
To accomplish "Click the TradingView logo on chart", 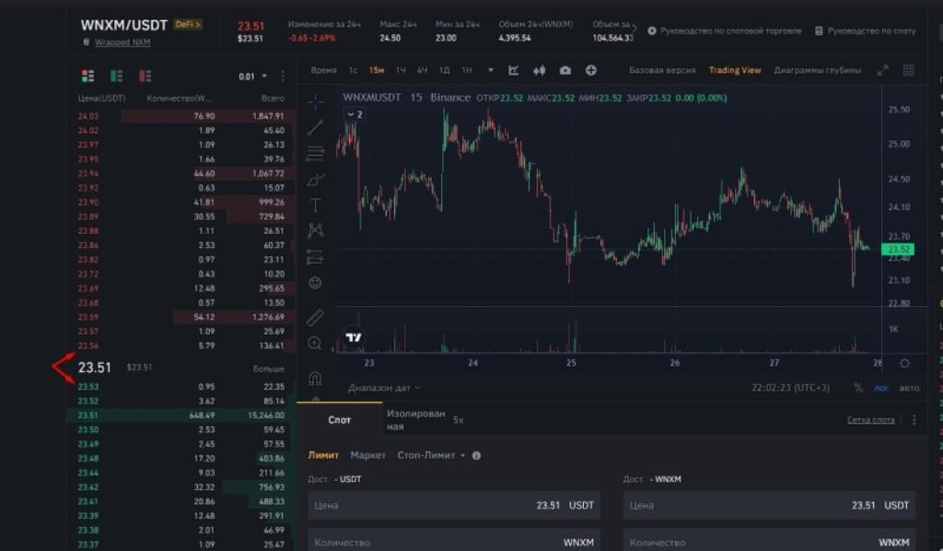I will (354, 337).
